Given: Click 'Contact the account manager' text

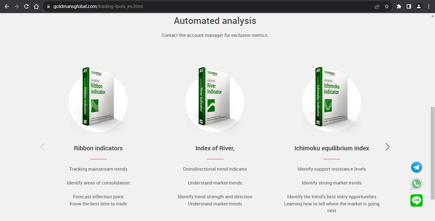Looking at the screenshot, I should pyautogui.click(x=215, y=35).
